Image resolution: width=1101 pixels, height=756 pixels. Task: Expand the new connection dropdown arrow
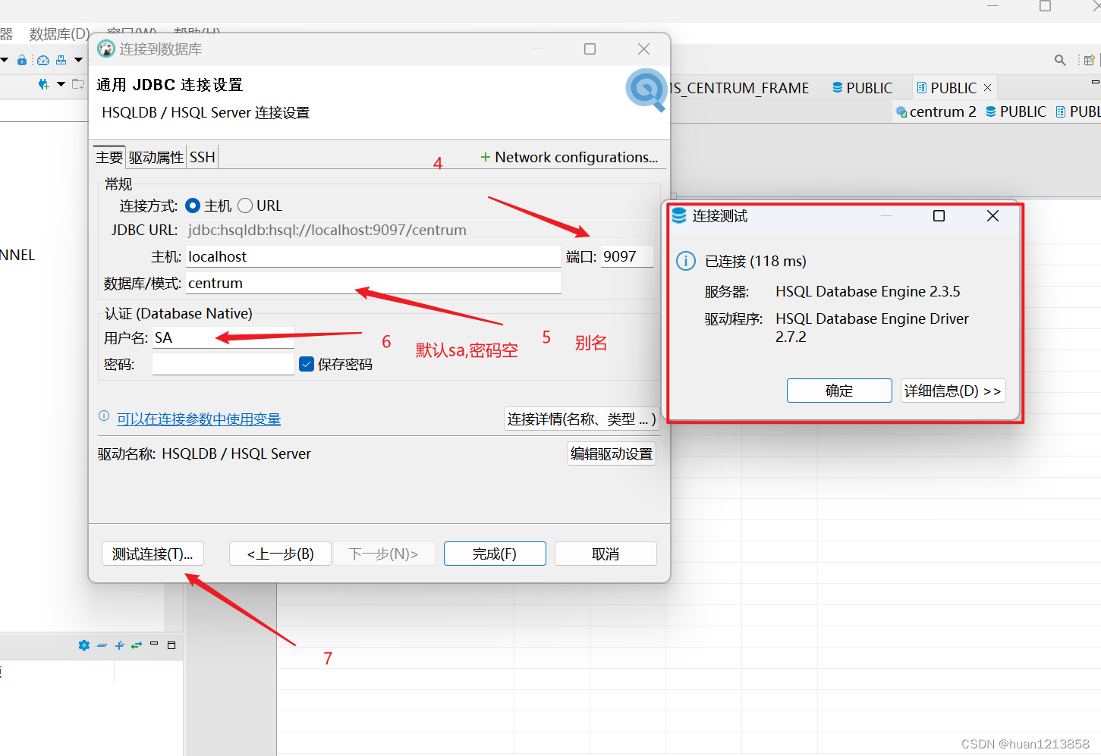click(61, 84)
